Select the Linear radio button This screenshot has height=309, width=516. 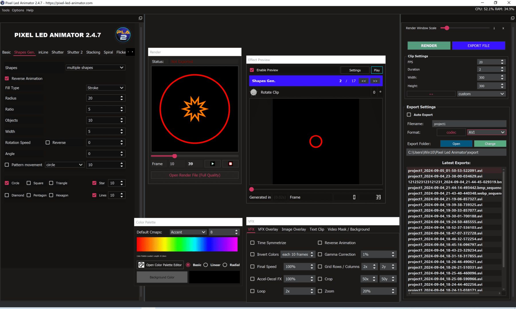click(206, 265)
